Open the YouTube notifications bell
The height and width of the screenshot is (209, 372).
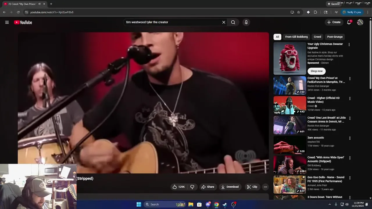(x=349, y=22)
